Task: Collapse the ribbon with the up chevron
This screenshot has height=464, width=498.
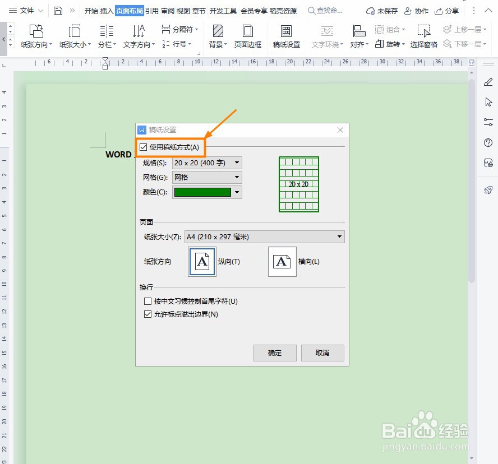Action: coord(488,11)
